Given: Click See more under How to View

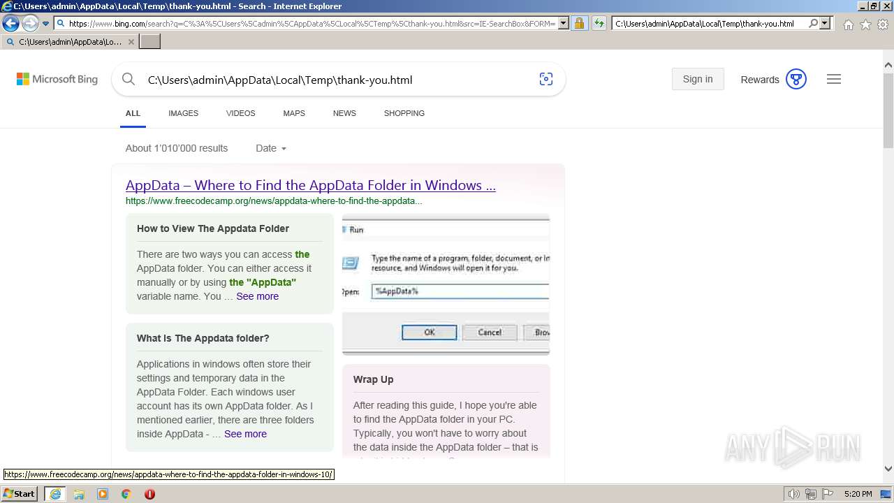Looking at the screenshot, I should (257, 296).
